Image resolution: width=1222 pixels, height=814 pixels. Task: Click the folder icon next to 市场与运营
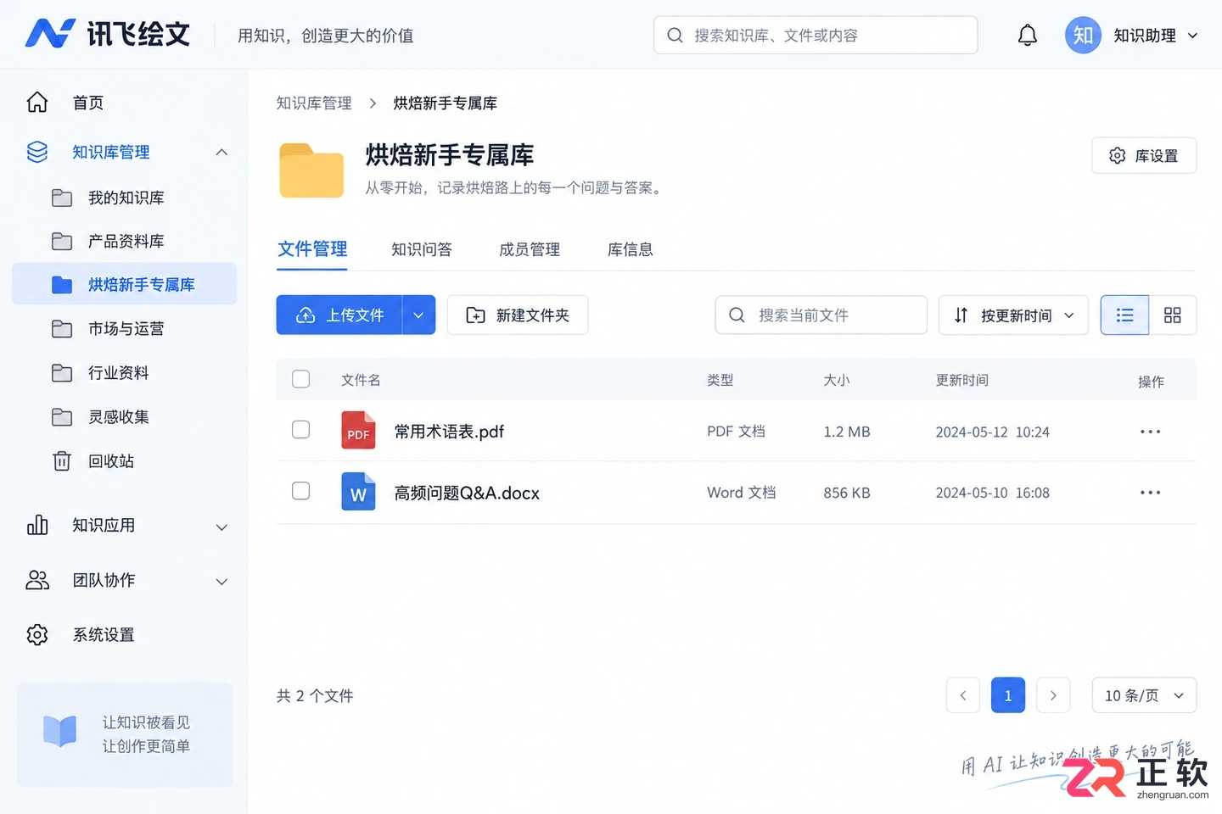pyautogui.click(x=62, y=328)
